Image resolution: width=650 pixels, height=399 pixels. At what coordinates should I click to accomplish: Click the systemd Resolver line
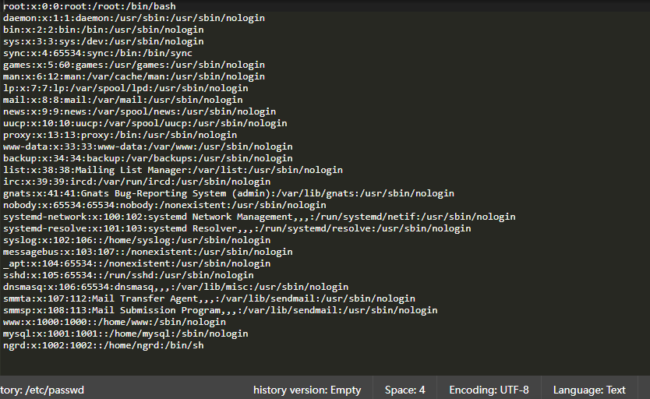click(x=237, y=228)
